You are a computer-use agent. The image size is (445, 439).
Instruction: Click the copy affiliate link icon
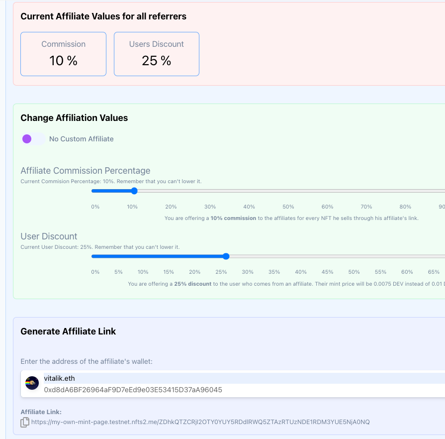tap(25, 423)
